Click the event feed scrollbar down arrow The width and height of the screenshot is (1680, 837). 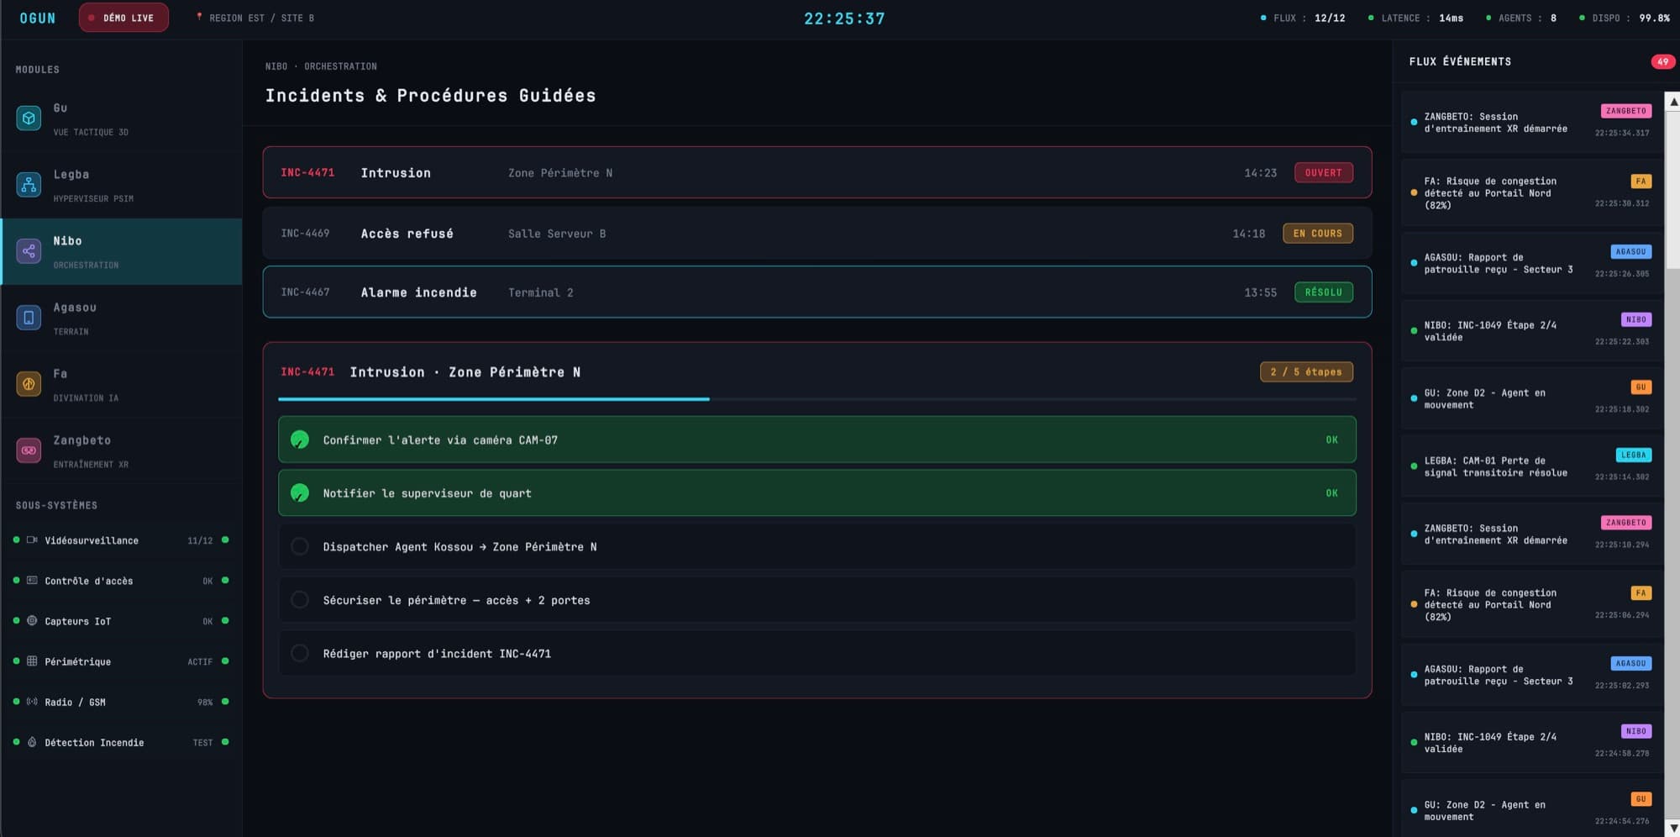click(1672, 828)
